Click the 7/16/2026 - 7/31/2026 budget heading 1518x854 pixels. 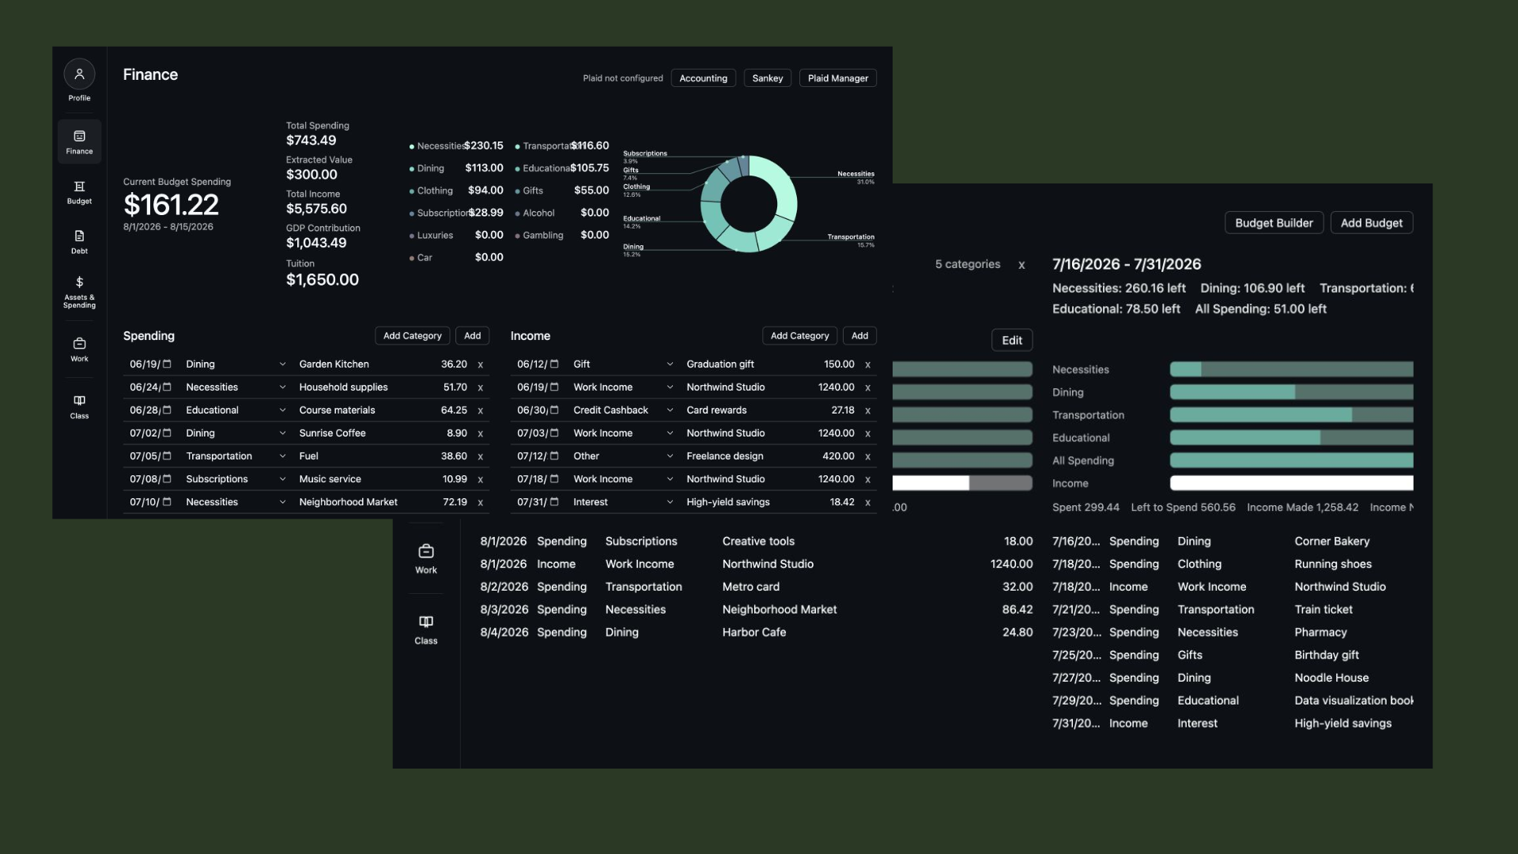[x=1126, y=264]
